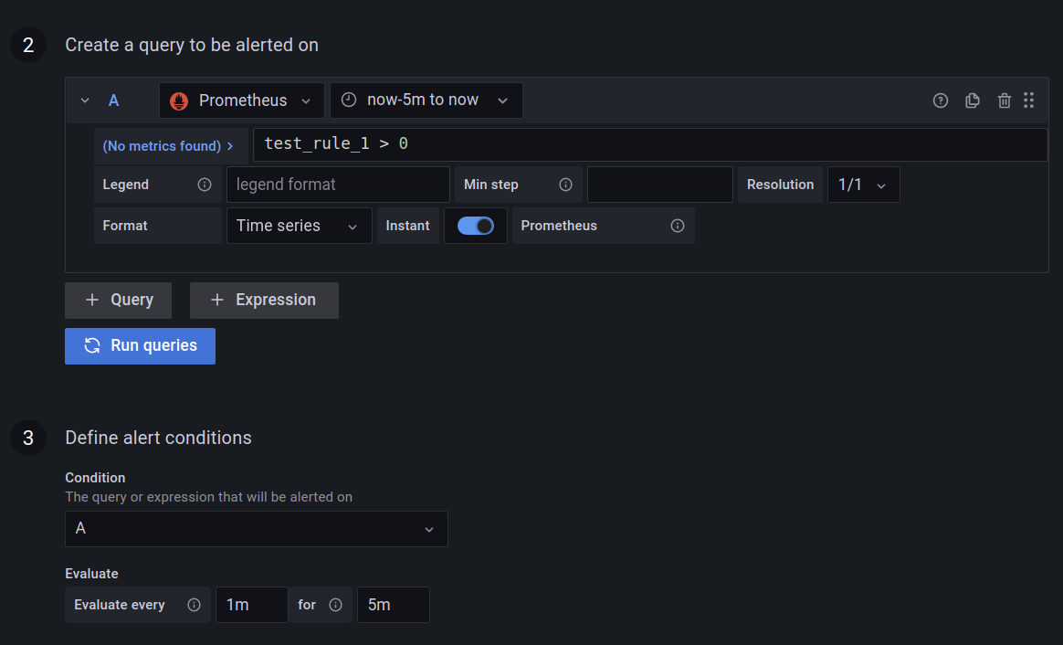The height and width of the screenshot is (645, 1063).
Task: Change the Format from Time series dropdown
Action: point(298,226)
